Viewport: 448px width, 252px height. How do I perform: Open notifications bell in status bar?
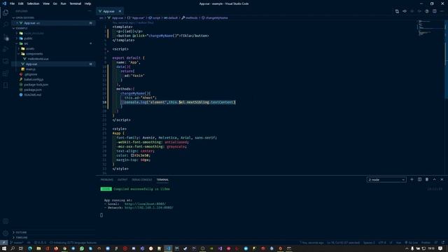click(443, 243)
